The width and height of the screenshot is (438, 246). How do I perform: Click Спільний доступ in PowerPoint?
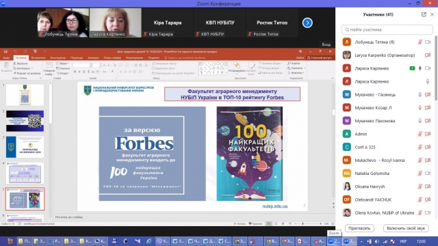pos(319,57)
